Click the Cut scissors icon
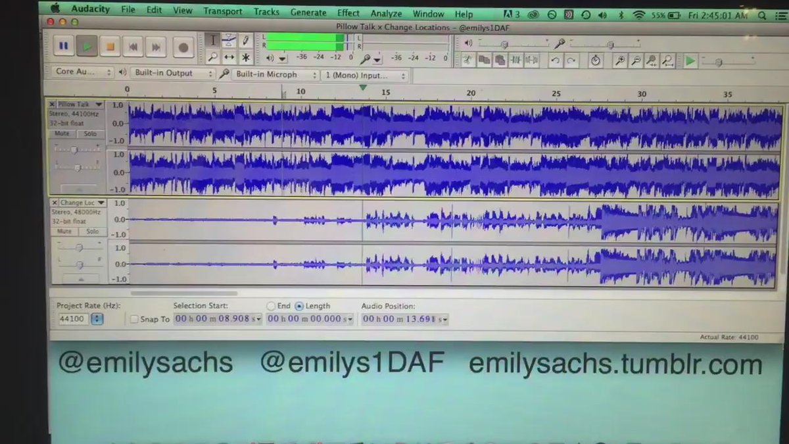This screenshot has height=444, width=789. [467, 60]
